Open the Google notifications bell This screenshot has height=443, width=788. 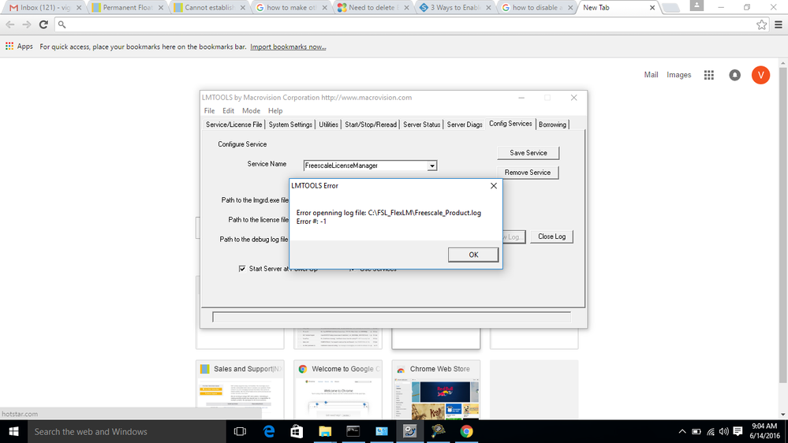click(734, 75)
